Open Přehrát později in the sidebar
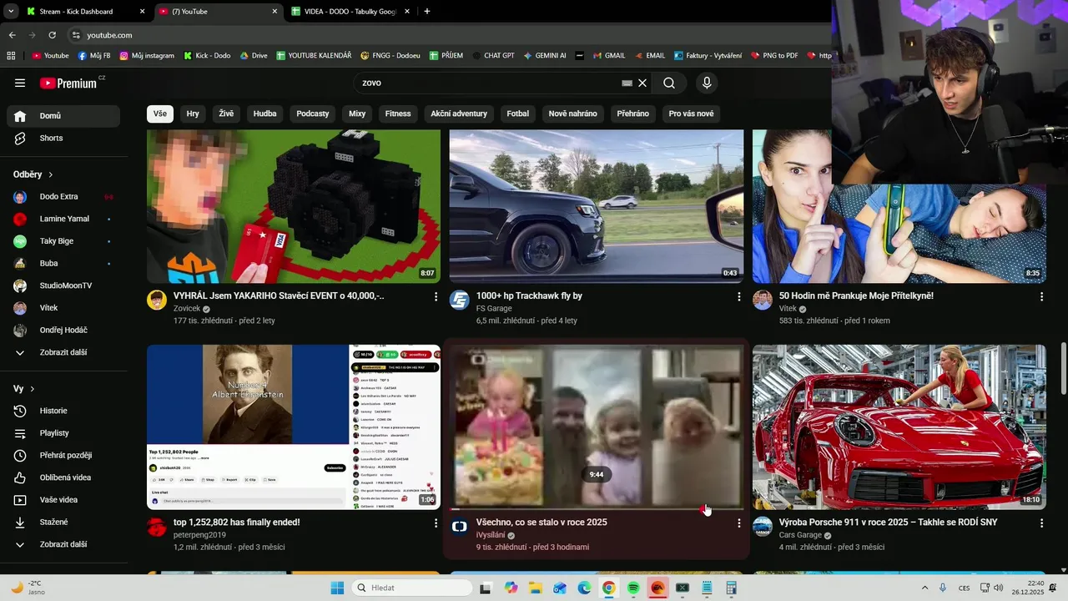The image size is (1068, 601). (63, 455)
